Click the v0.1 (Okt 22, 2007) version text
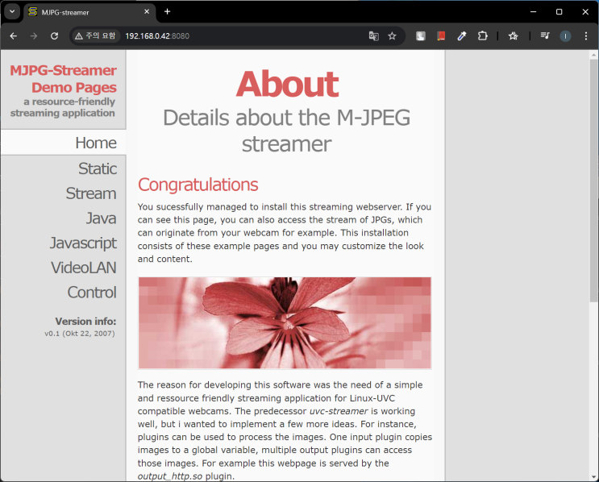This screenshot has width=599, height=482. 80,334
